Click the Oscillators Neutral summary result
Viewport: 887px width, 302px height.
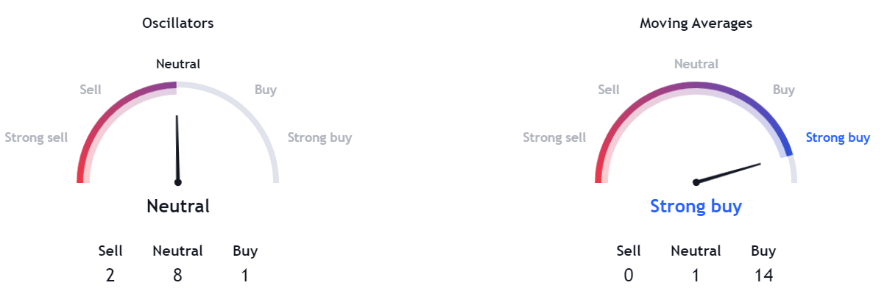coord(178,206)
